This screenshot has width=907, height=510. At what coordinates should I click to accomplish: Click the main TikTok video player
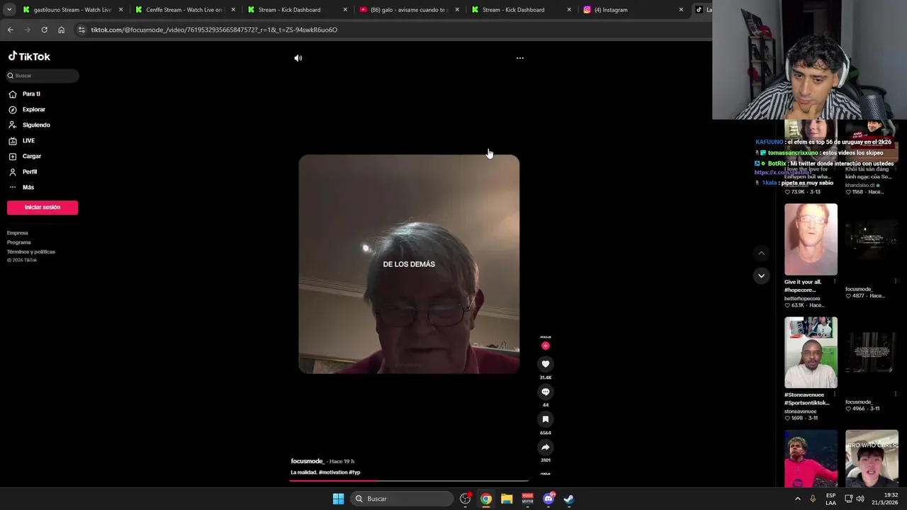click(409, 264)
